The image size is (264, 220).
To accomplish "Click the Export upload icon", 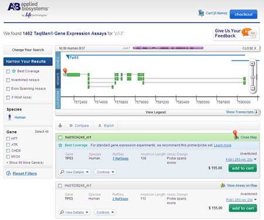I will pyautogui.click(x=100, y=125).
